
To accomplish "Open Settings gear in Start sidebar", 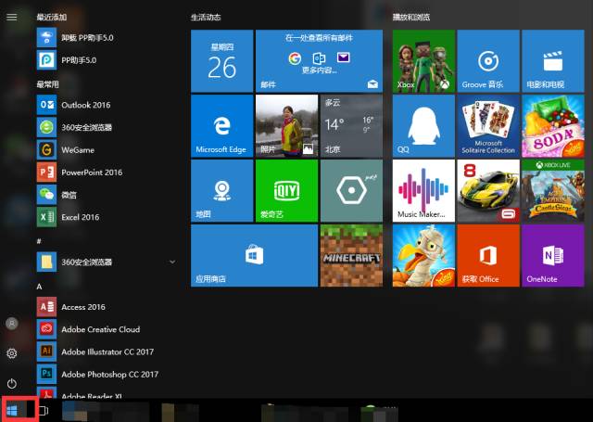I will [x=12, y=353].
